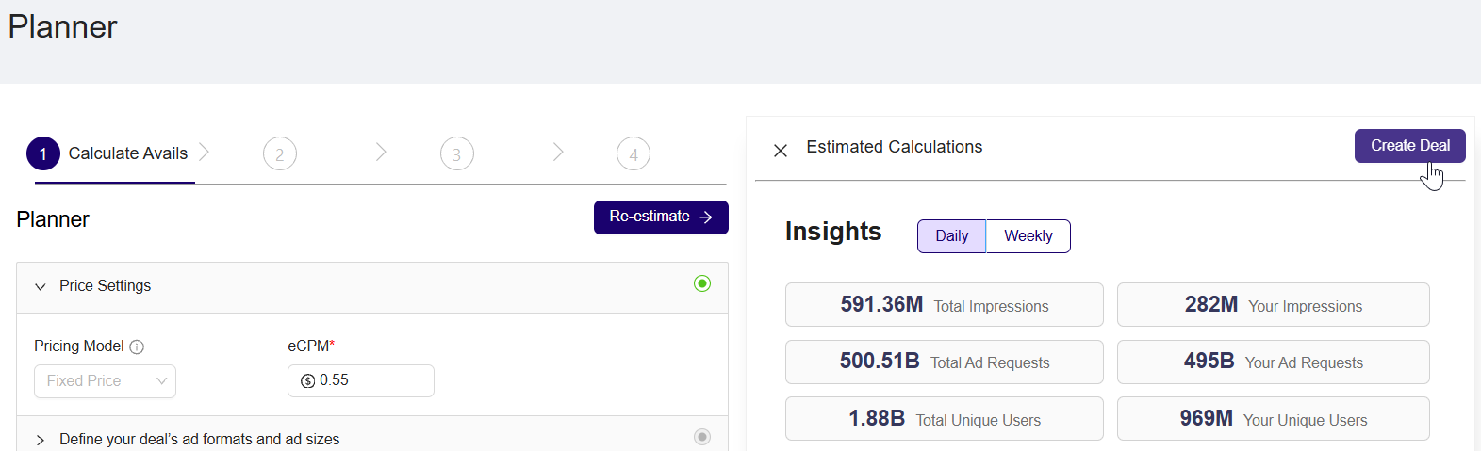Click the step 3 circle icon
1481x451 pixels.
pos(457,153)
